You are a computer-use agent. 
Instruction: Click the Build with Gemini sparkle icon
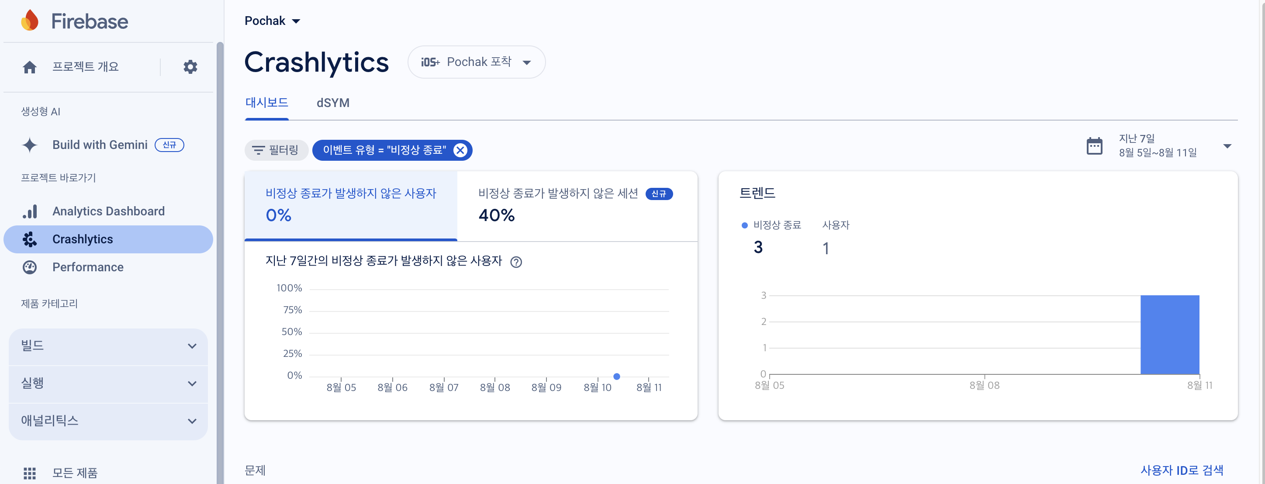pos(29,145)
